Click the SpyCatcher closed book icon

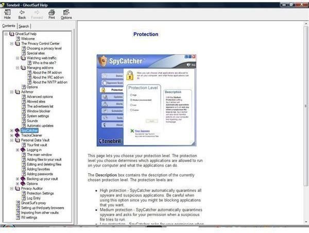[x=18, y=130]
